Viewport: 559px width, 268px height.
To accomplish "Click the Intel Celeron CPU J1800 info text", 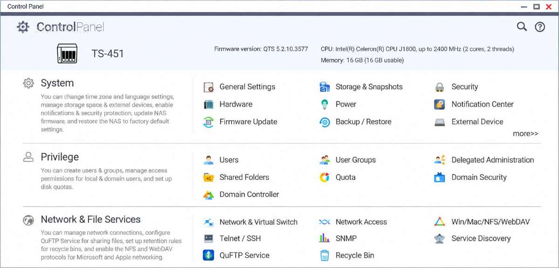I will tap(417, 49).
